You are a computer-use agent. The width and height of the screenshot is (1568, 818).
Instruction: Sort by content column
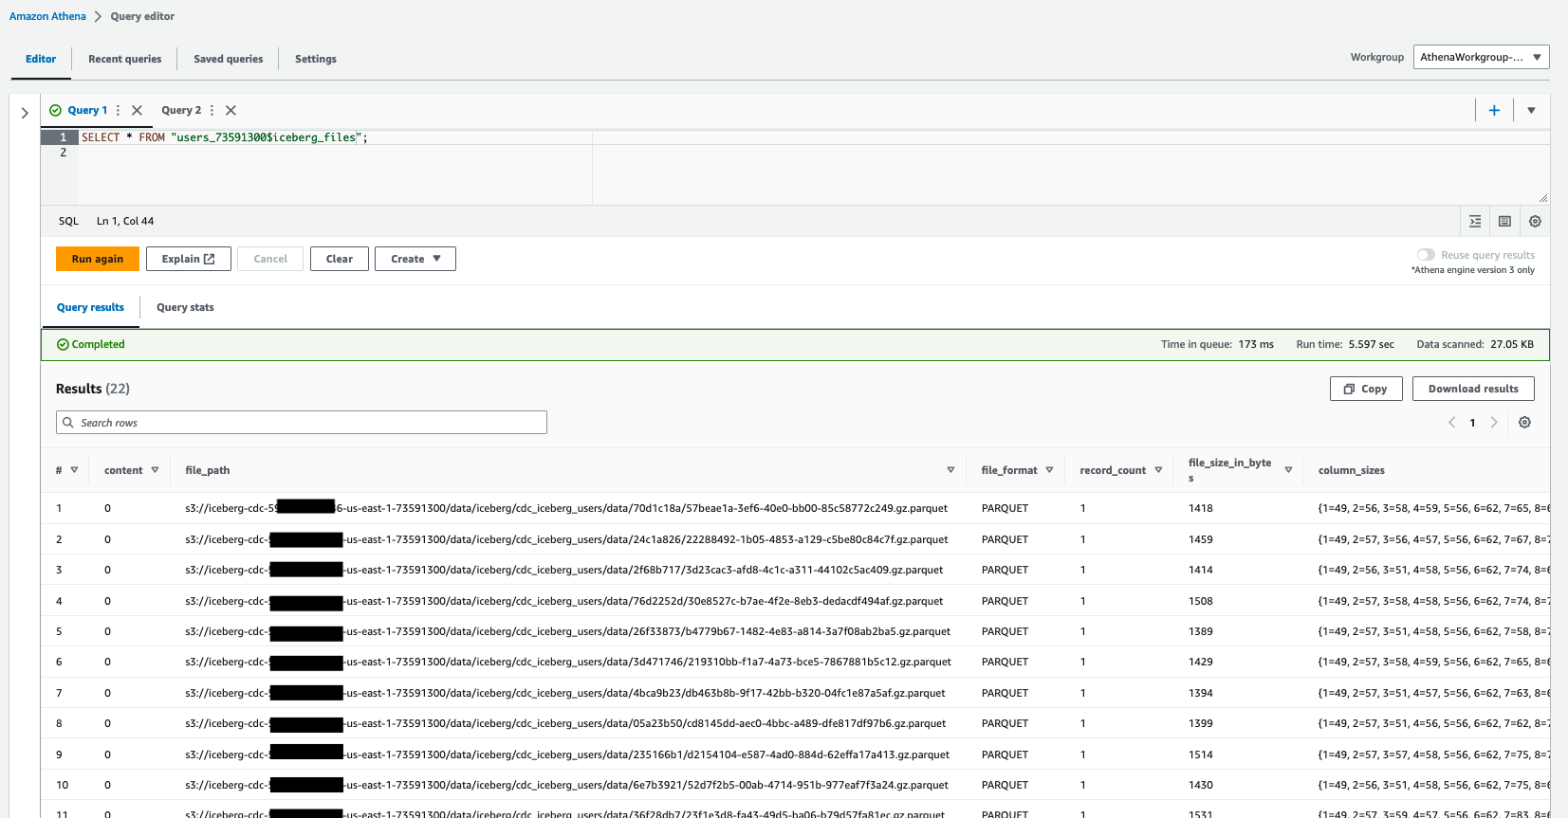tap(155, 470)
